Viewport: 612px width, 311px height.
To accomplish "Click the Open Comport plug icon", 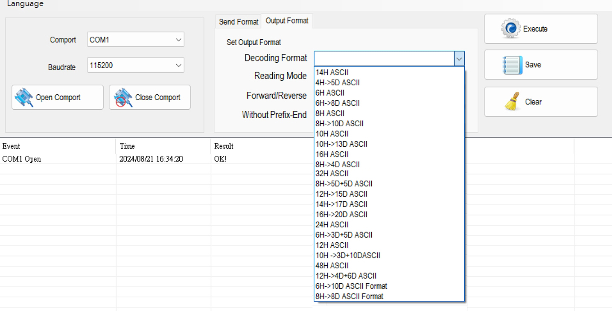I will click(x=24, y=97).
